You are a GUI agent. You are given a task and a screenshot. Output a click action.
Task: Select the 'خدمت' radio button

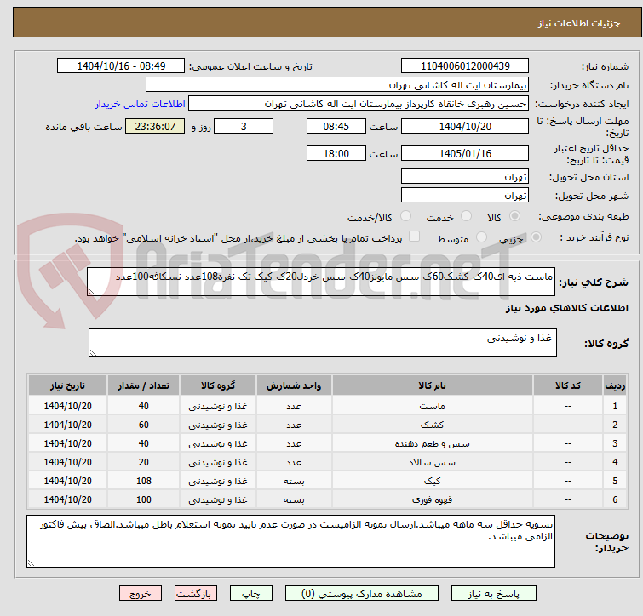click(466, 216)
